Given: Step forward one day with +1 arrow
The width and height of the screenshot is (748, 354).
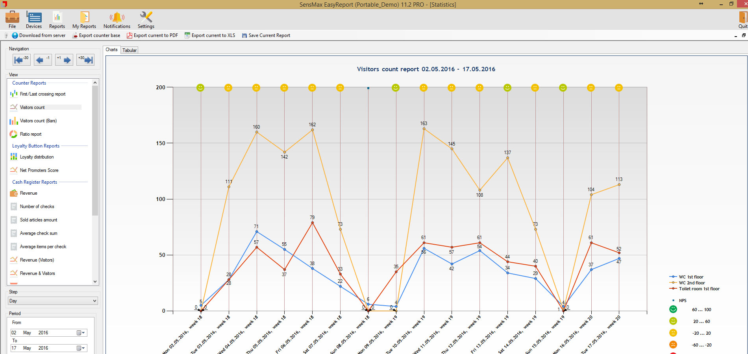Looking at the screenshot, I should (64, 60).
